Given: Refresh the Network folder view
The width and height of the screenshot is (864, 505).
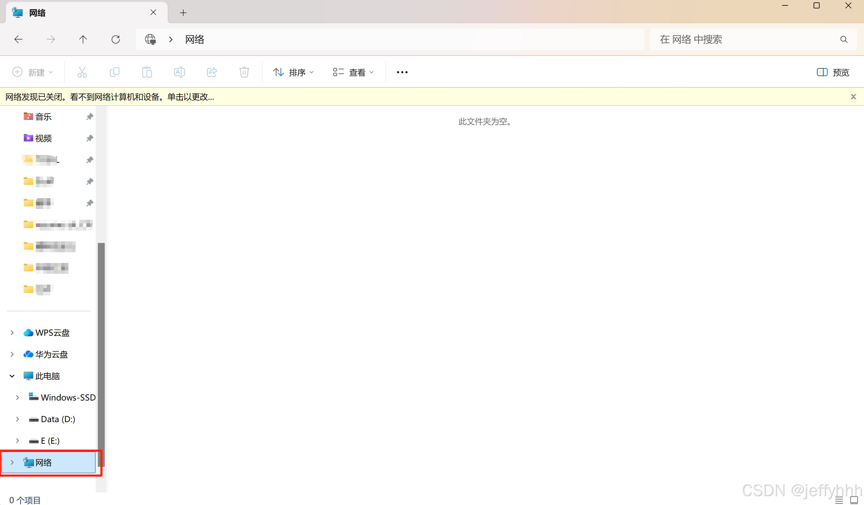Looking at the screenshot, I should click(116, 39).
